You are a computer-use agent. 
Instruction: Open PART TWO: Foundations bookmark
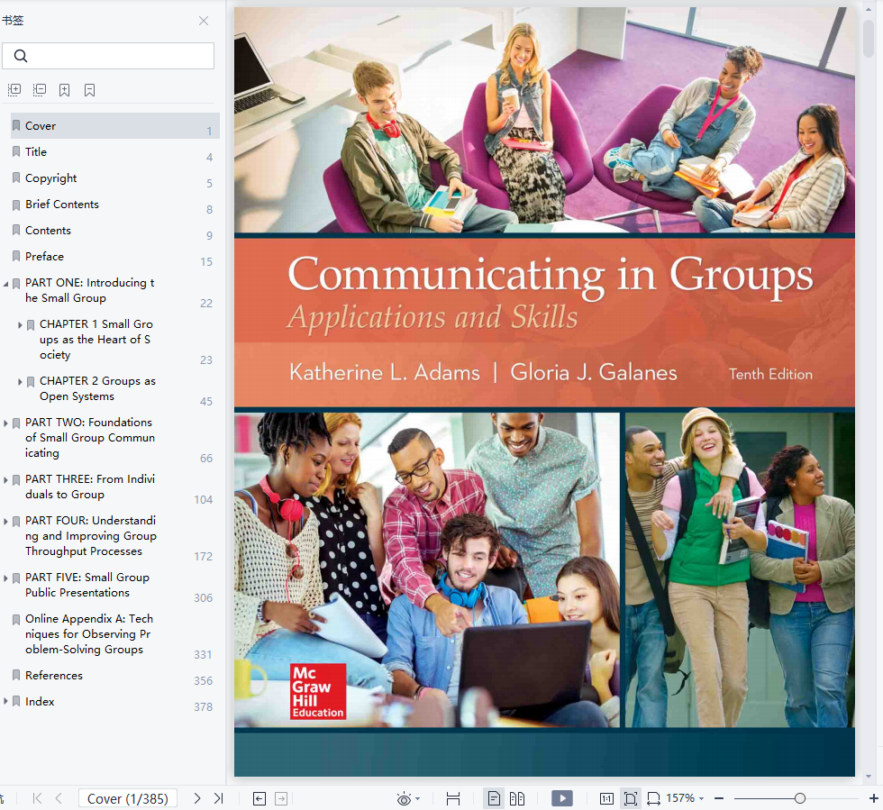pyautogui.click(x=90, y=437)
